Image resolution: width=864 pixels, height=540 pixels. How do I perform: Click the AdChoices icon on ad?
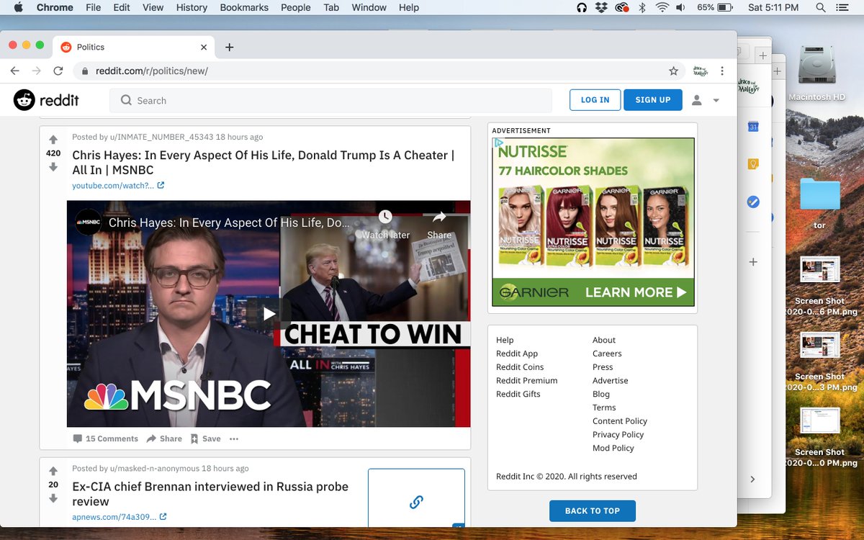coord(498,143)
